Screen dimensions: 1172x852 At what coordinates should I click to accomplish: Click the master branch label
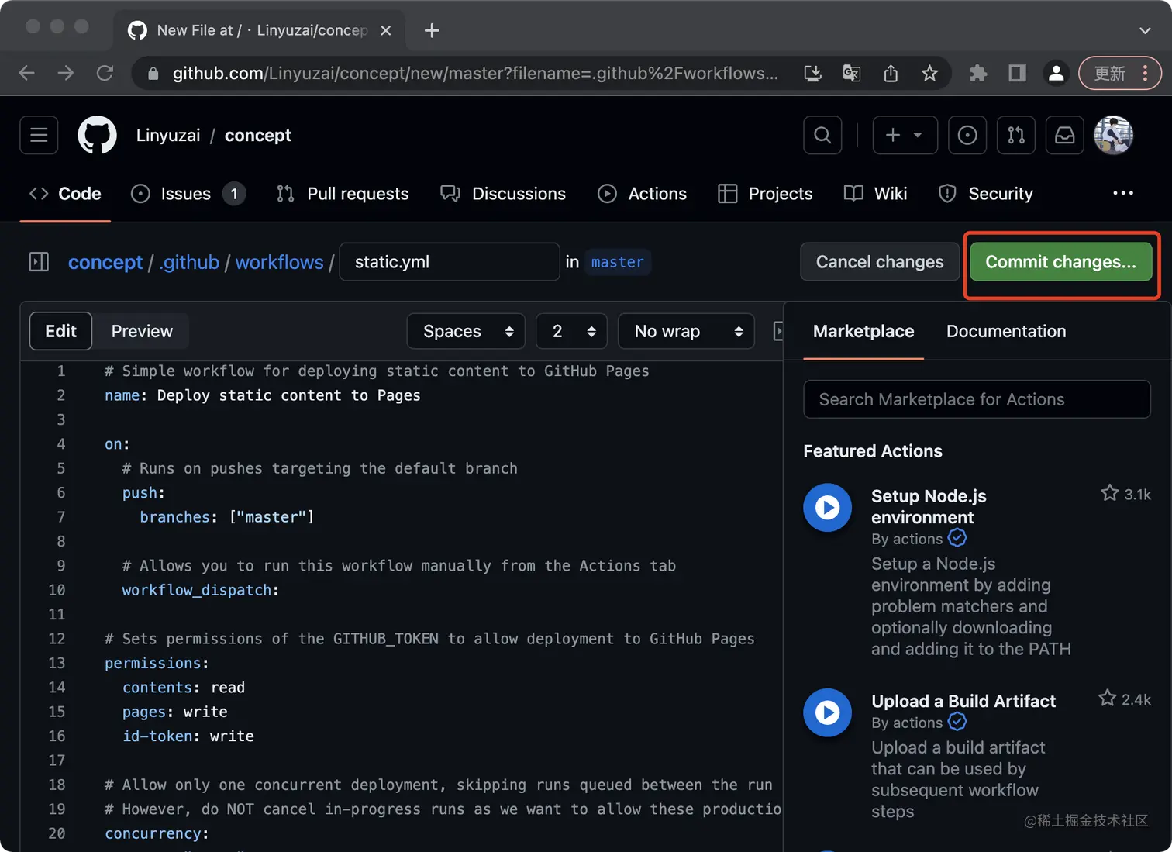point(618,262)
